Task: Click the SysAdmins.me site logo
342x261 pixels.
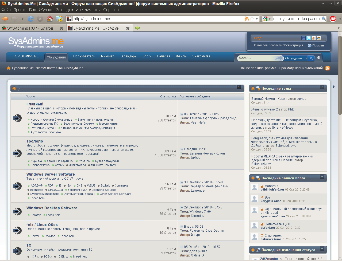Action: tap(36, 42)
